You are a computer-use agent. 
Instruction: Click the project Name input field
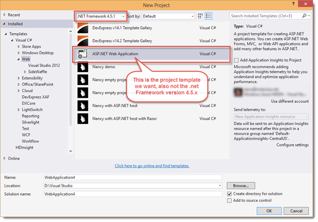pos(133,177)
